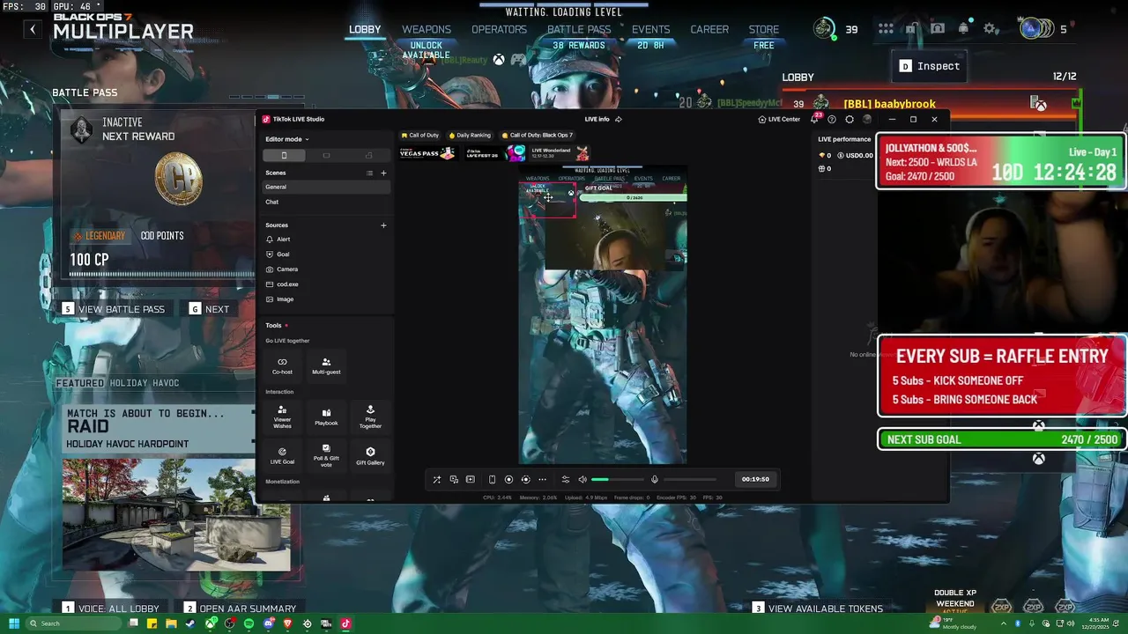Click the taskbar Search box

point(75,623)
